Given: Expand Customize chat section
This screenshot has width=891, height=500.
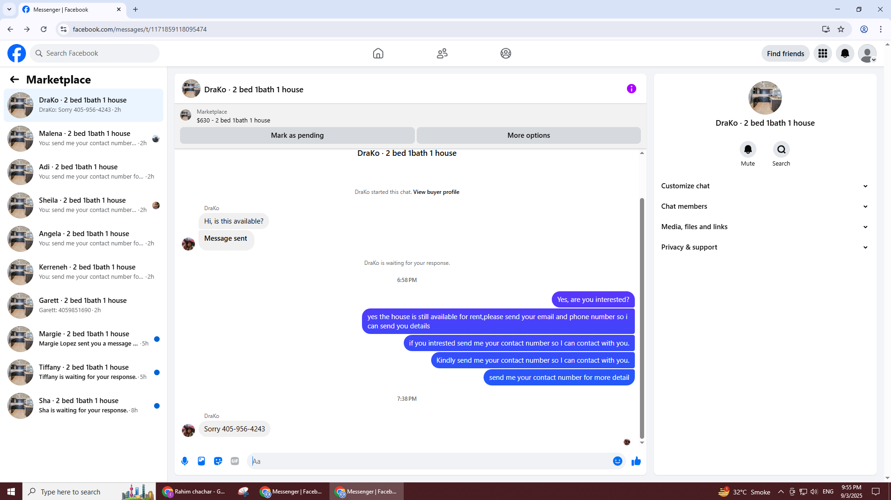Looking at the screenshot, I should coord(765,186).
